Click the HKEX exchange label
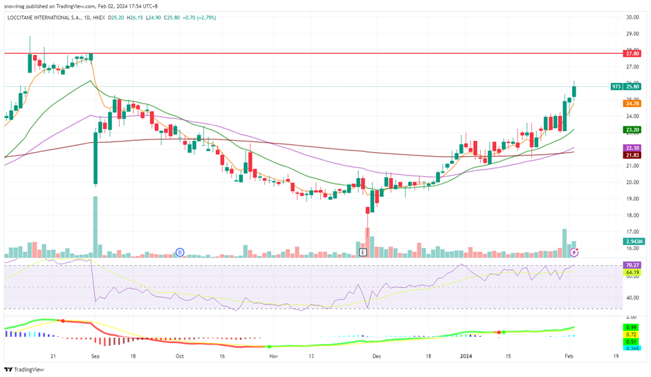The width and height of the screenshot is (651, 377). click(99, 18)
